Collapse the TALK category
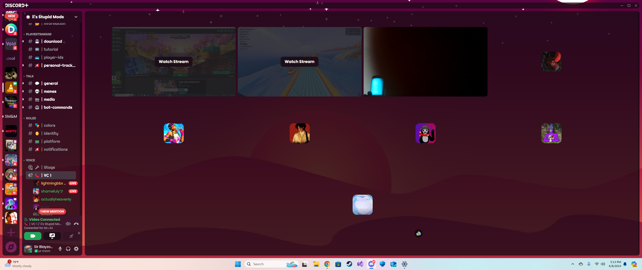Viewport: 642px width, 270px height. click(30, 76)
